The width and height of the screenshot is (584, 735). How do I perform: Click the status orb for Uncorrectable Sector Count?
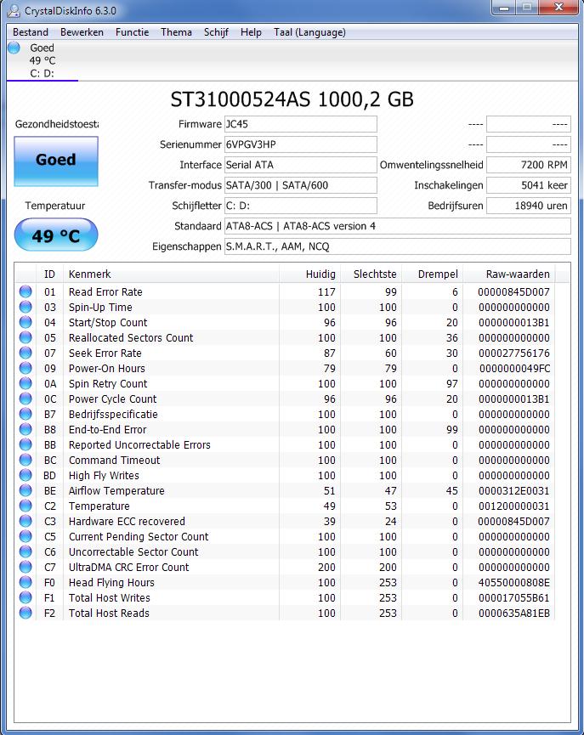click(26, 551)
